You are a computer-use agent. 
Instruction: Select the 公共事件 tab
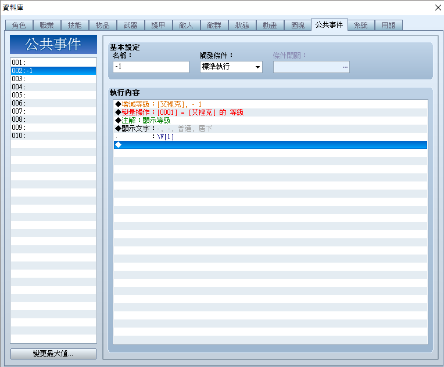click(329, 24)
